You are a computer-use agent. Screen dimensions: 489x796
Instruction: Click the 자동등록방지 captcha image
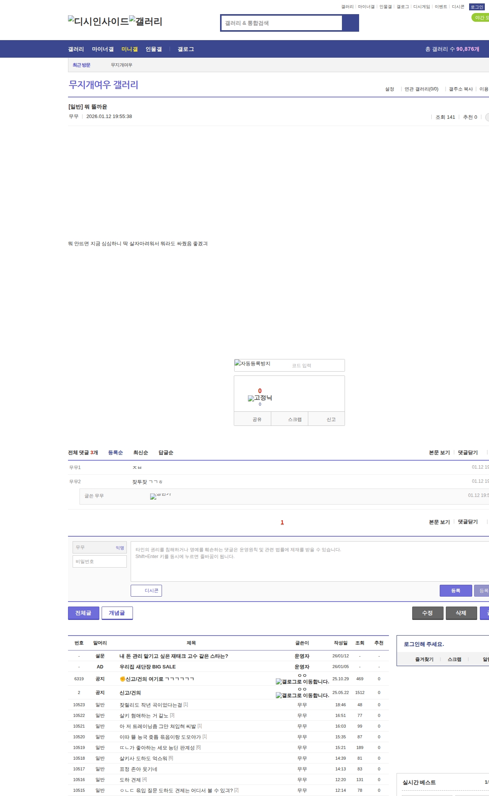tap(253, 364)
